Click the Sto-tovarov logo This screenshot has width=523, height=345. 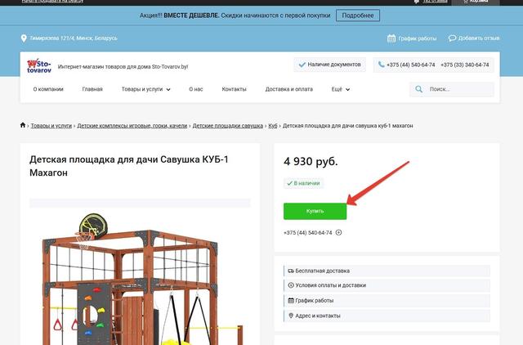click(39, 65)
